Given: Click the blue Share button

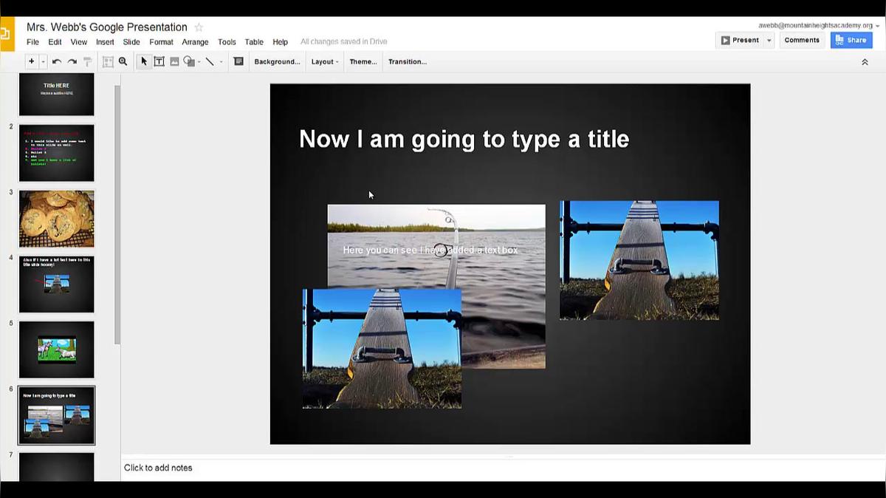Looking at the screenshot, I should pos(851,41).
